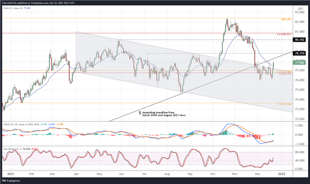Click the 0.618(80.847) Fibonacci level label

[x=284, y=34]
